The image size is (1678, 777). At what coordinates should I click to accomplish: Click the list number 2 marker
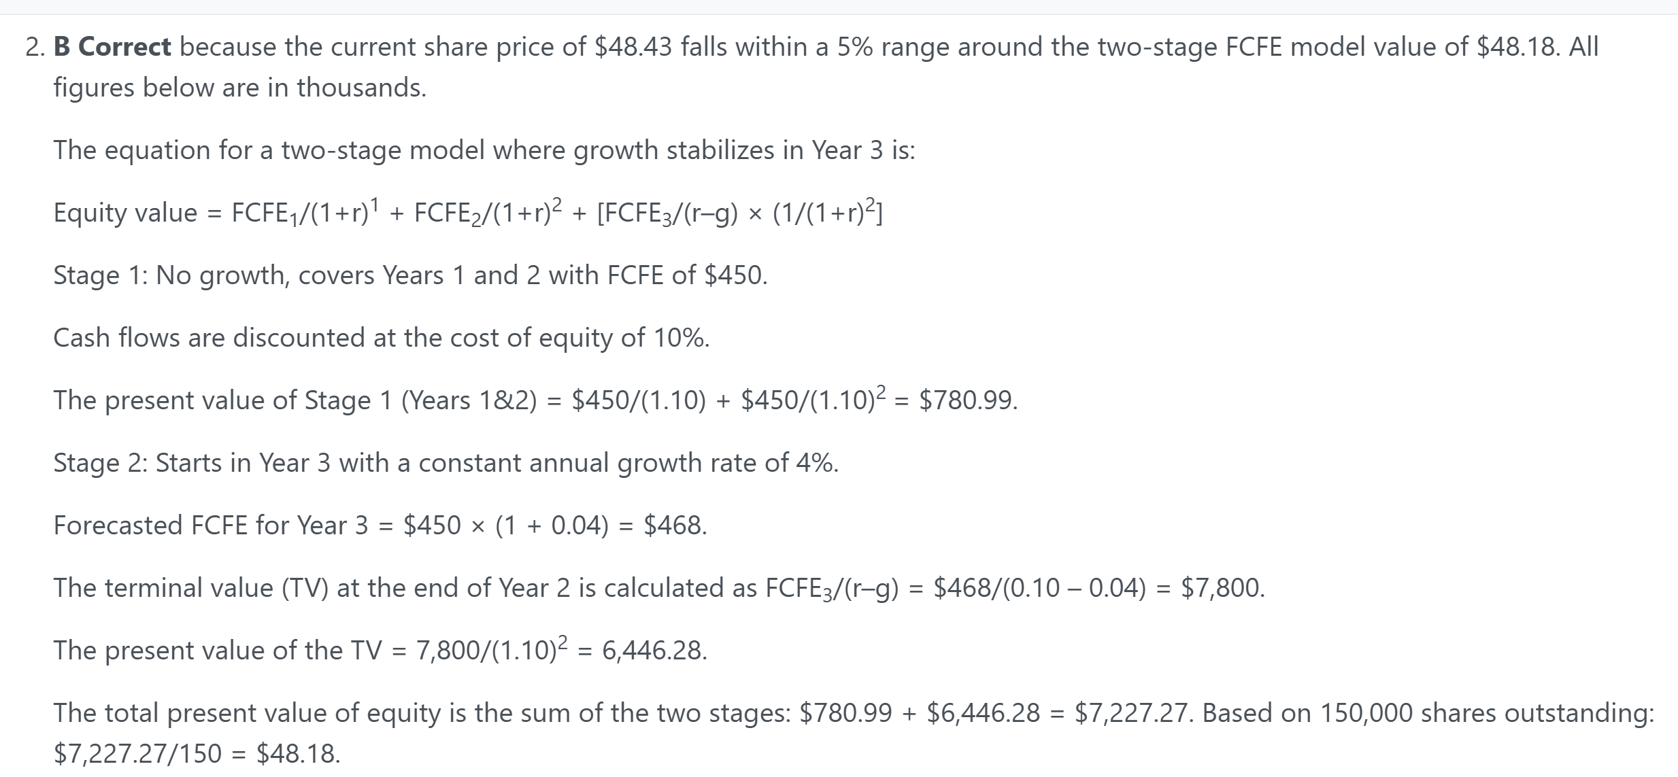pos(35,47)
